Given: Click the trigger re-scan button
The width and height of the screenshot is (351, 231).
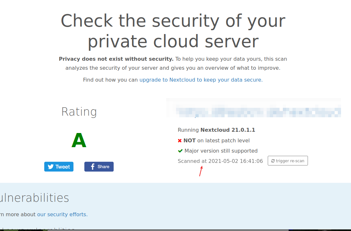Looking at the screenshot, I should pos(288,161).
